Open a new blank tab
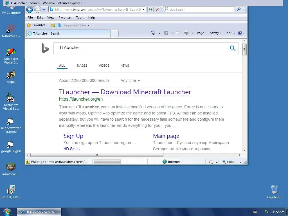Image resolution: width=288 pixels, height=216 pixels. tap(114, 34)
